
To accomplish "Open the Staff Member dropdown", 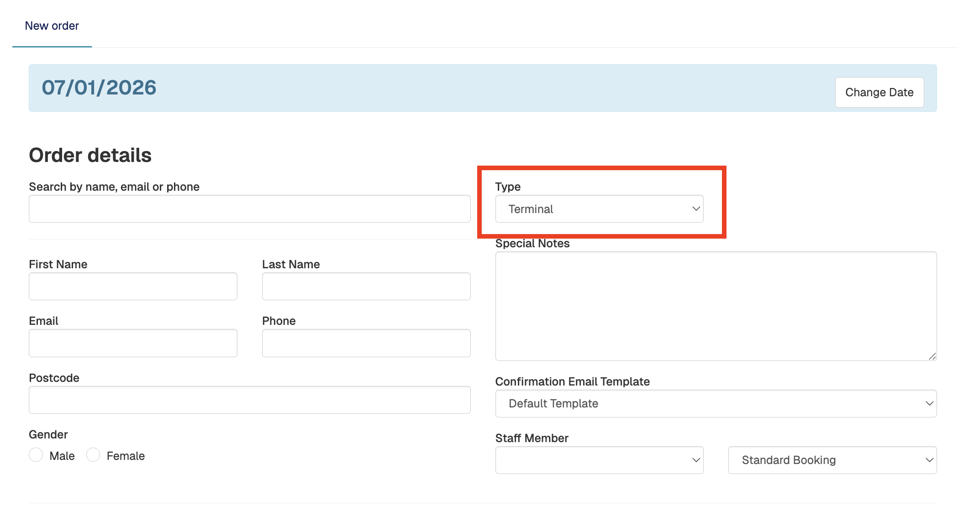I will coord(599,460).
